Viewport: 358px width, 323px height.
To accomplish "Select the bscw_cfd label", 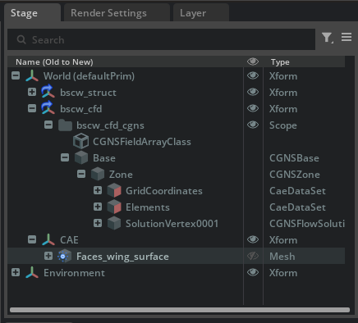I will coord(81,109).
